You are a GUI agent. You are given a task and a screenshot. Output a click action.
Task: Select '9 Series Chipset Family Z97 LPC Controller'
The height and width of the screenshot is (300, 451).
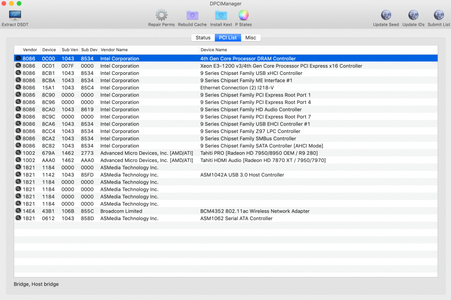(250, 131)
